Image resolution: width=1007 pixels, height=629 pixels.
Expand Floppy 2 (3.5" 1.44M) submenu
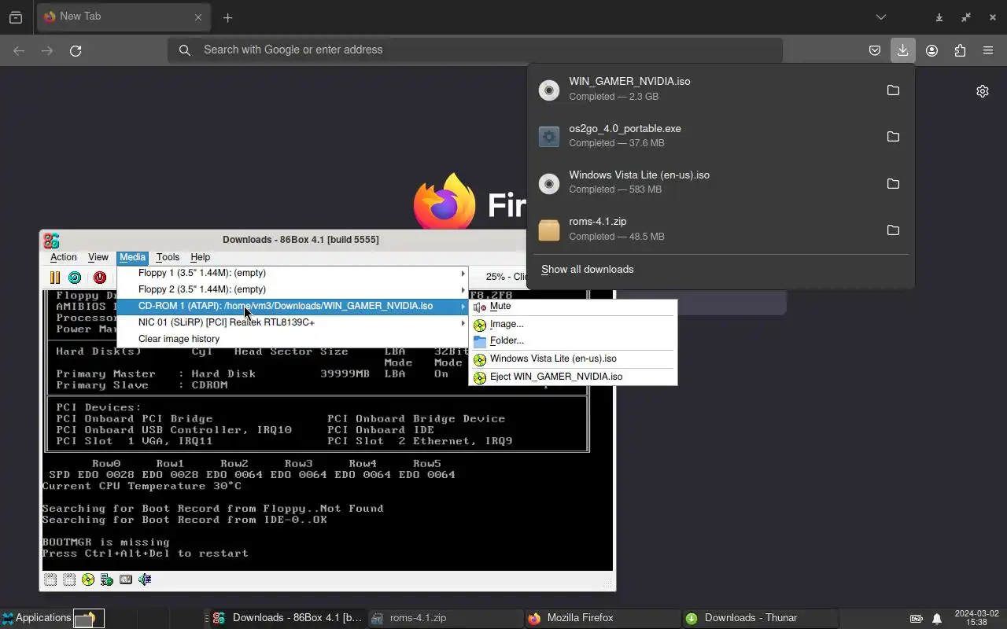pos(293,289)
